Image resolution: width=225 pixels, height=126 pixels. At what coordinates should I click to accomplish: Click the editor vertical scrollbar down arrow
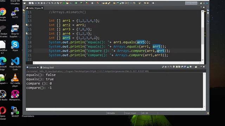pos(202,60)
